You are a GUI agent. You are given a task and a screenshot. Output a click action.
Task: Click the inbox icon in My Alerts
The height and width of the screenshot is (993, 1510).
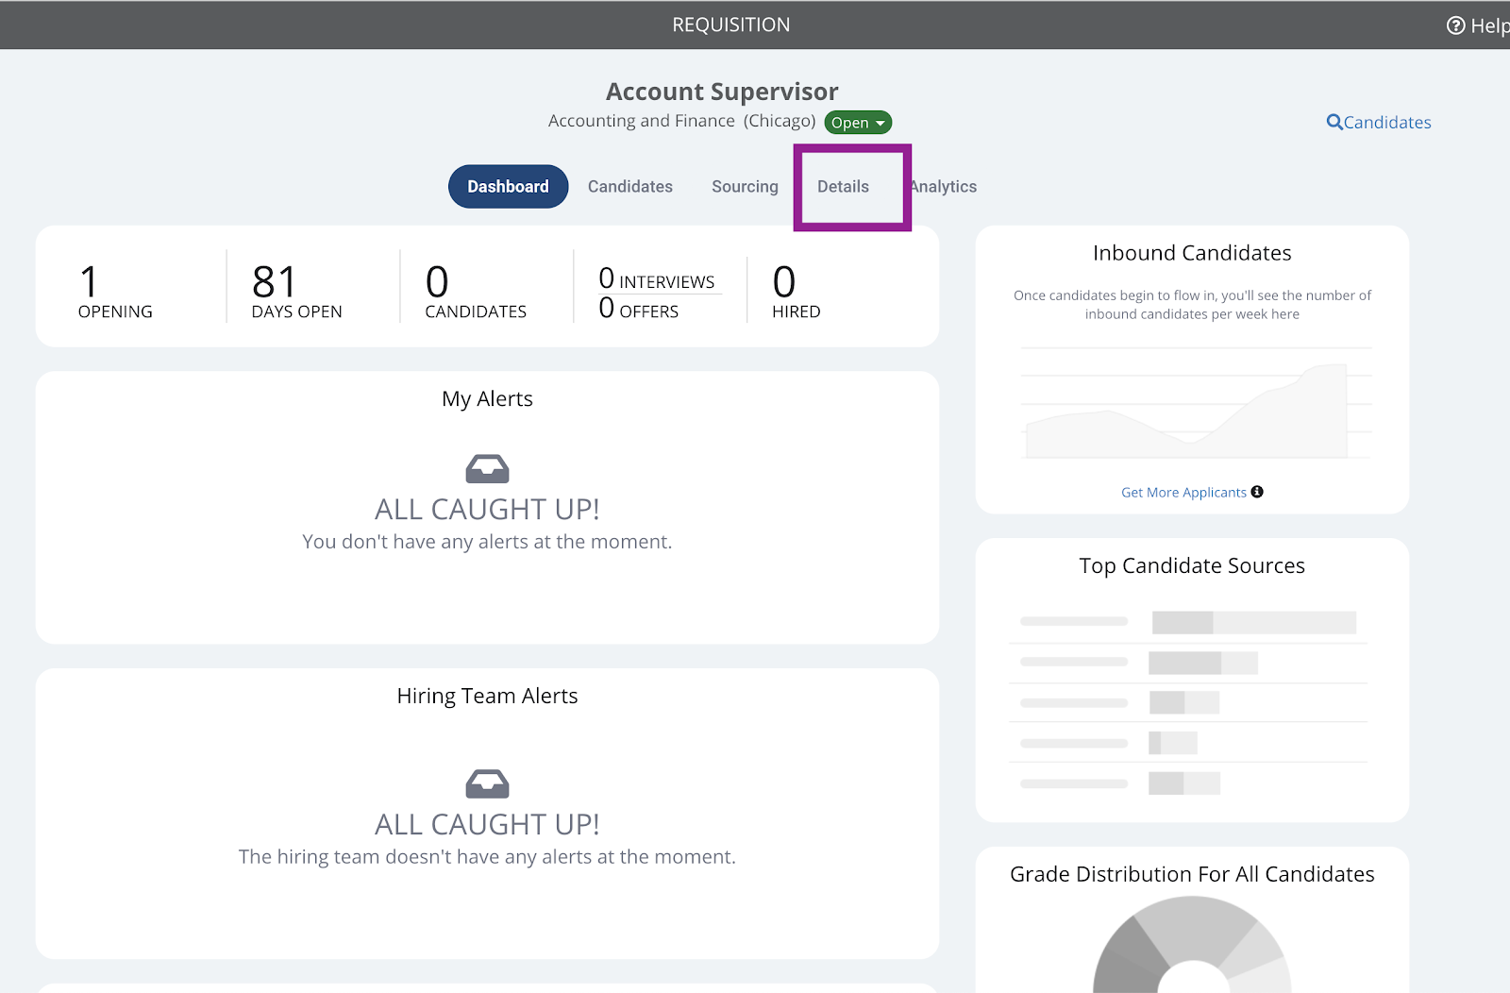[x=487, y=468]
